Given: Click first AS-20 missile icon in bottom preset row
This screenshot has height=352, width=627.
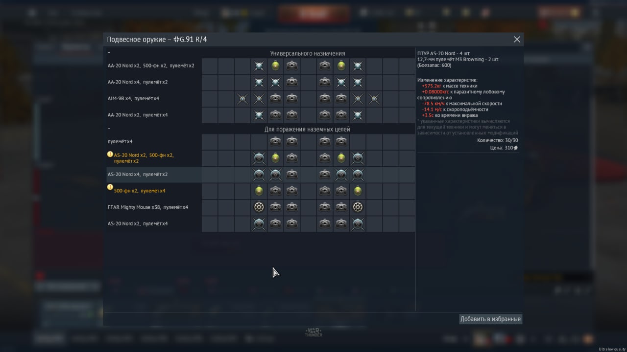Looking at the screenshot, I should [x=259, y=224].
